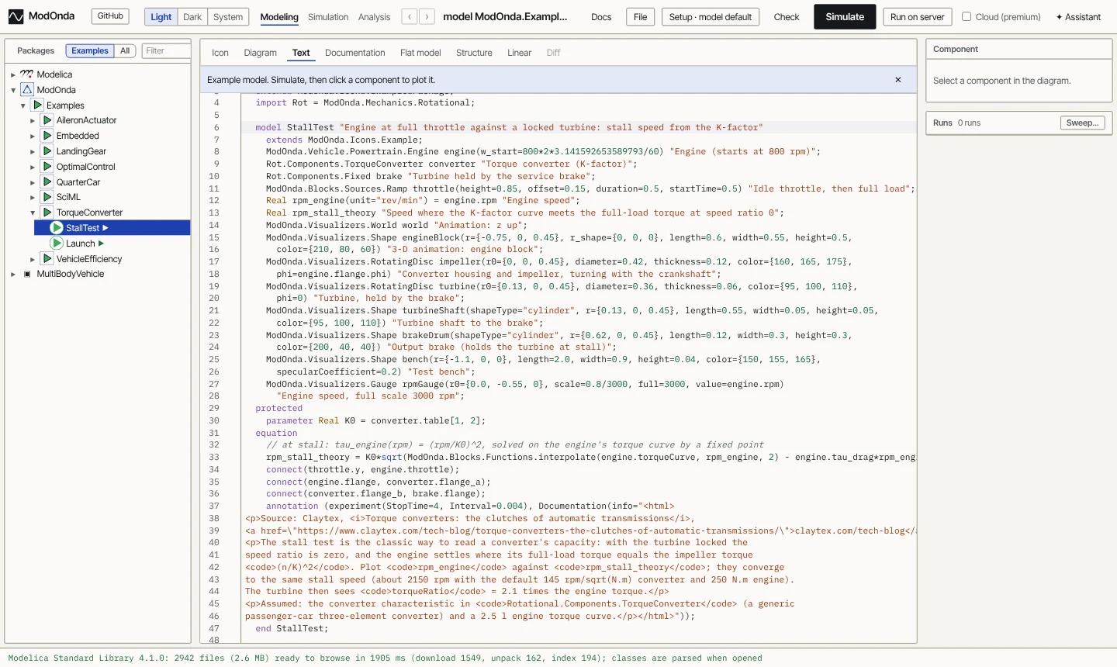The width and height of the screenshot is (1117, 667).
Task: Click the Modelica library icon in tree
Action: pyautogui.click(x=27, y=74)
